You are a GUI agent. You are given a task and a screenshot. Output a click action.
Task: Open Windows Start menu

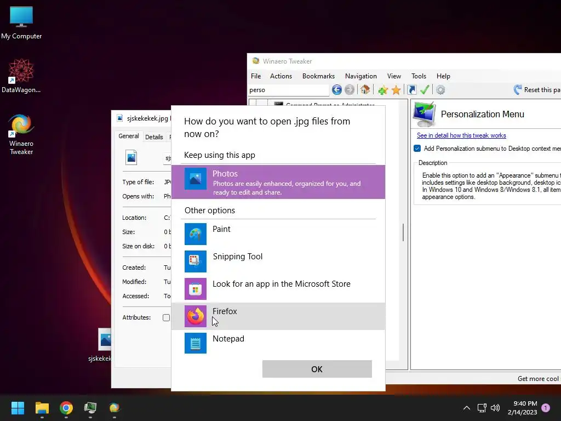18,408
